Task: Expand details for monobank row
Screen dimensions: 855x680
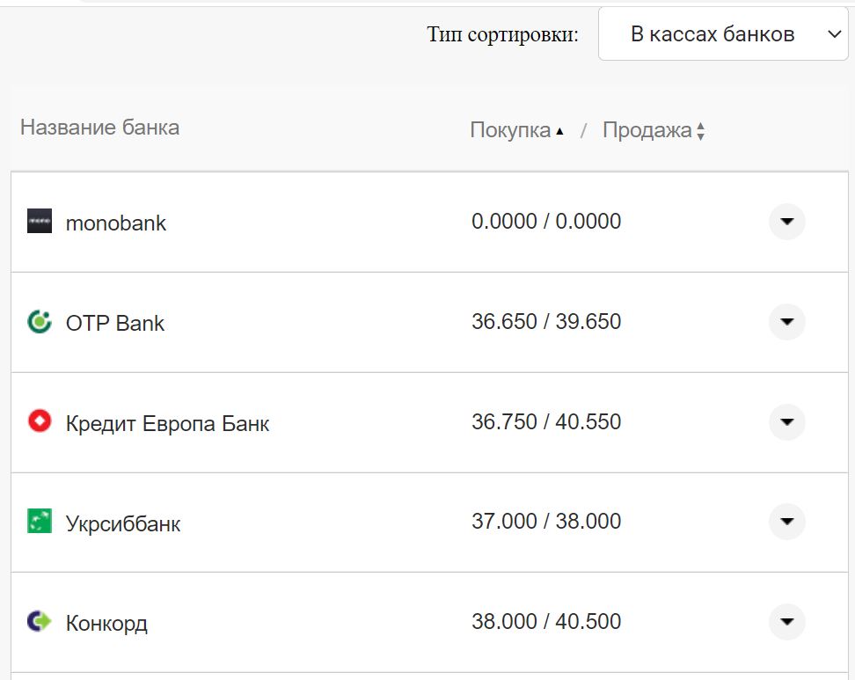Action: (786, 222)
